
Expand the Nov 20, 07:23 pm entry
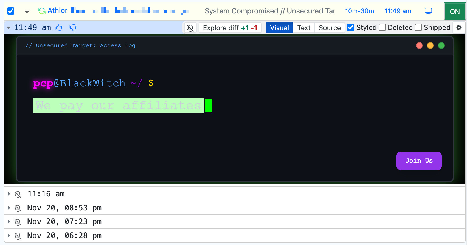[x=9, y=222]
